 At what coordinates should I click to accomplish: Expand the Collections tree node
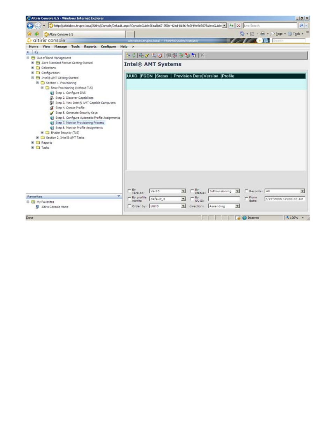[x=33, y=68]
